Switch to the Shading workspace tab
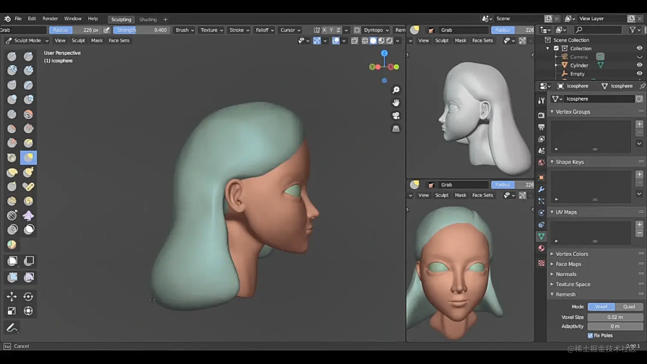The image size is (647, 364). (148, 19)
